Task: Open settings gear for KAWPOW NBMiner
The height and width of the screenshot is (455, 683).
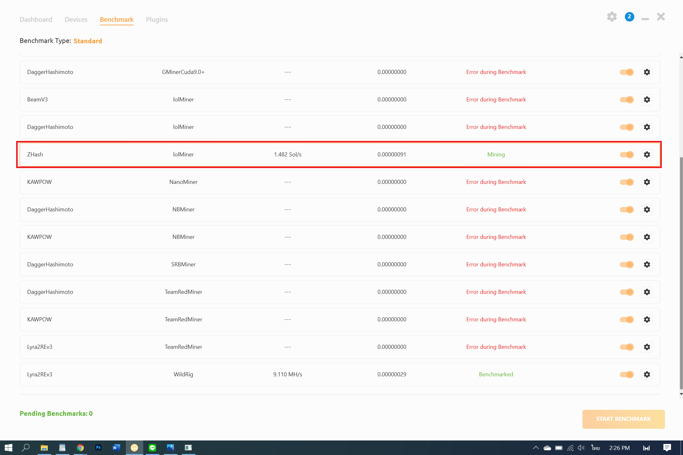Action: (647, 237)
